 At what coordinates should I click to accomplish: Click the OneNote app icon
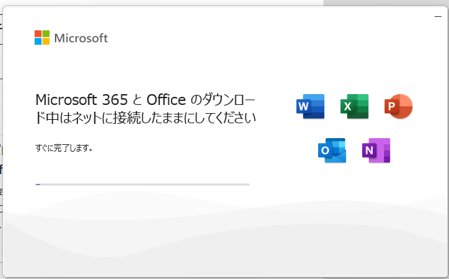tap(376, 150)
